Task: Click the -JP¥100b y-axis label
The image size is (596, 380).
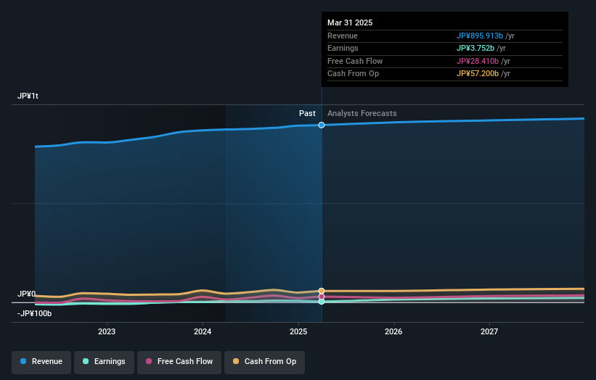Action: tap(34, 313)
